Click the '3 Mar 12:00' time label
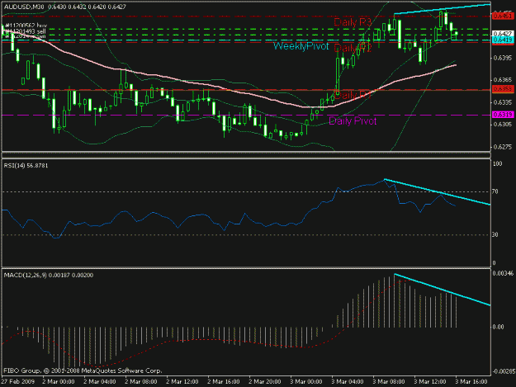This screenshot has height=387, width=516. 430,381
